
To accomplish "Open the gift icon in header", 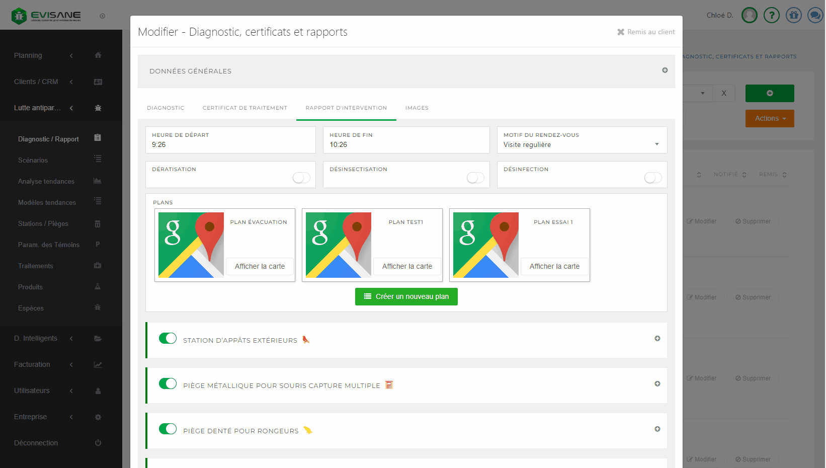I will click(x=793, y=15).
